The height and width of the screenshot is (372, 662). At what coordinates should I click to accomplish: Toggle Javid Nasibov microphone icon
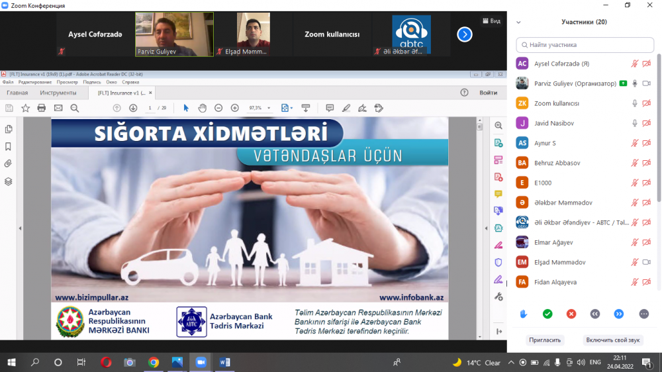[x=635, y=123]
